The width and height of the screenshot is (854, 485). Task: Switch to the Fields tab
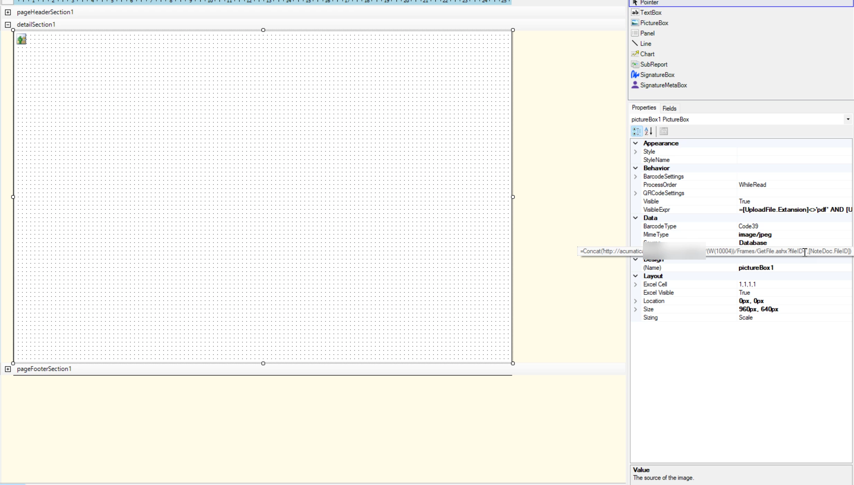669,108
